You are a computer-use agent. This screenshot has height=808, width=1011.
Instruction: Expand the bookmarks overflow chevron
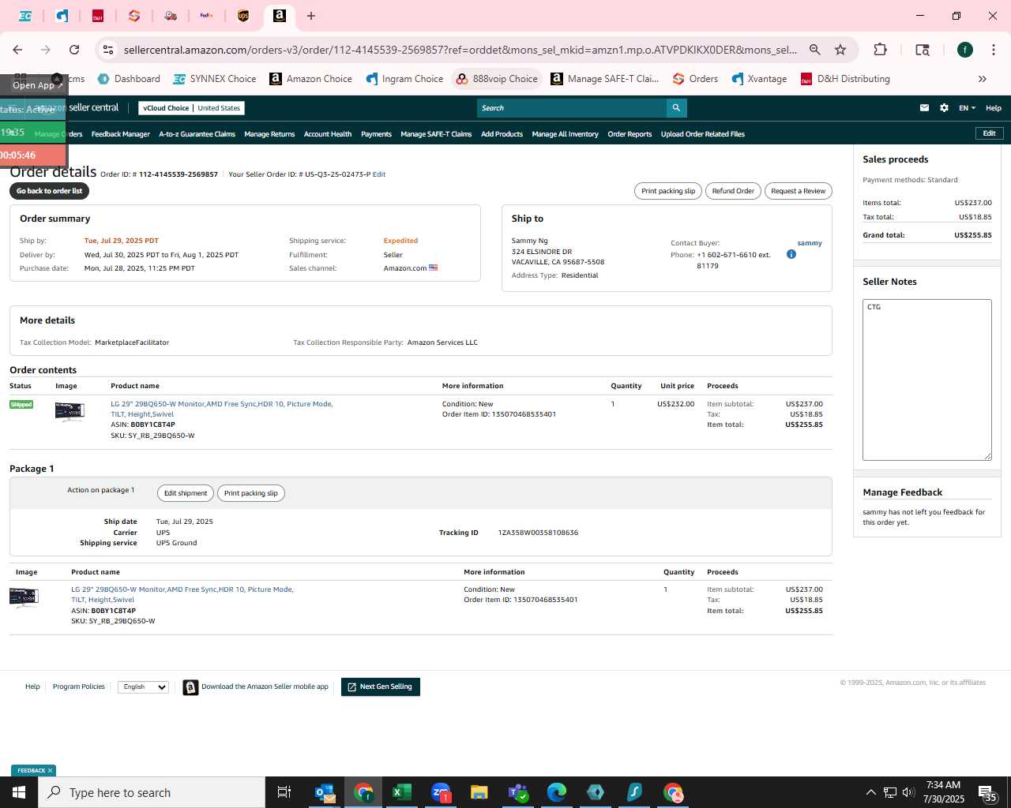pos(983,79)
